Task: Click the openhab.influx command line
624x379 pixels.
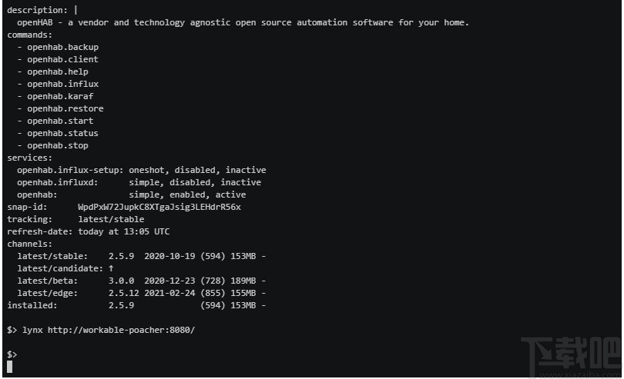Action: (62, 84)
